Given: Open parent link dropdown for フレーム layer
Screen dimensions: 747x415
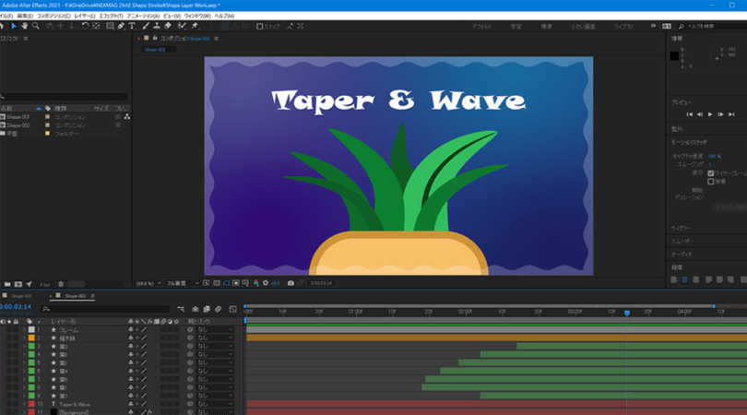Looking at the screenshot, I should click(x=215, y=329).
